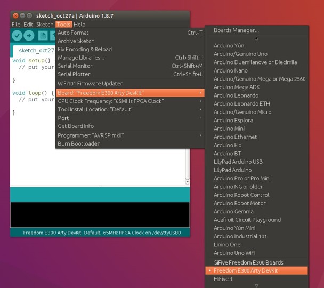
Task: Click the Upload arrow toolbar icon
Action: click(29, 35)
